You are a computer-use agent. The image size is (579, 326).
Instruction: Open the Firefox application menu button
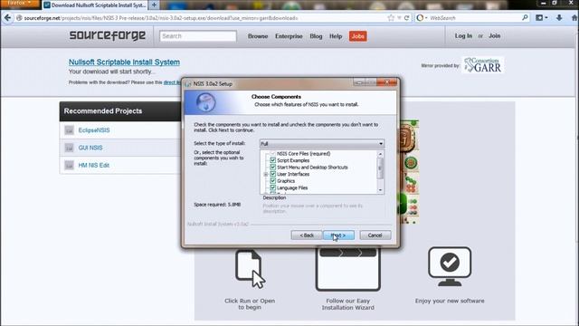(x=20, y=4)
